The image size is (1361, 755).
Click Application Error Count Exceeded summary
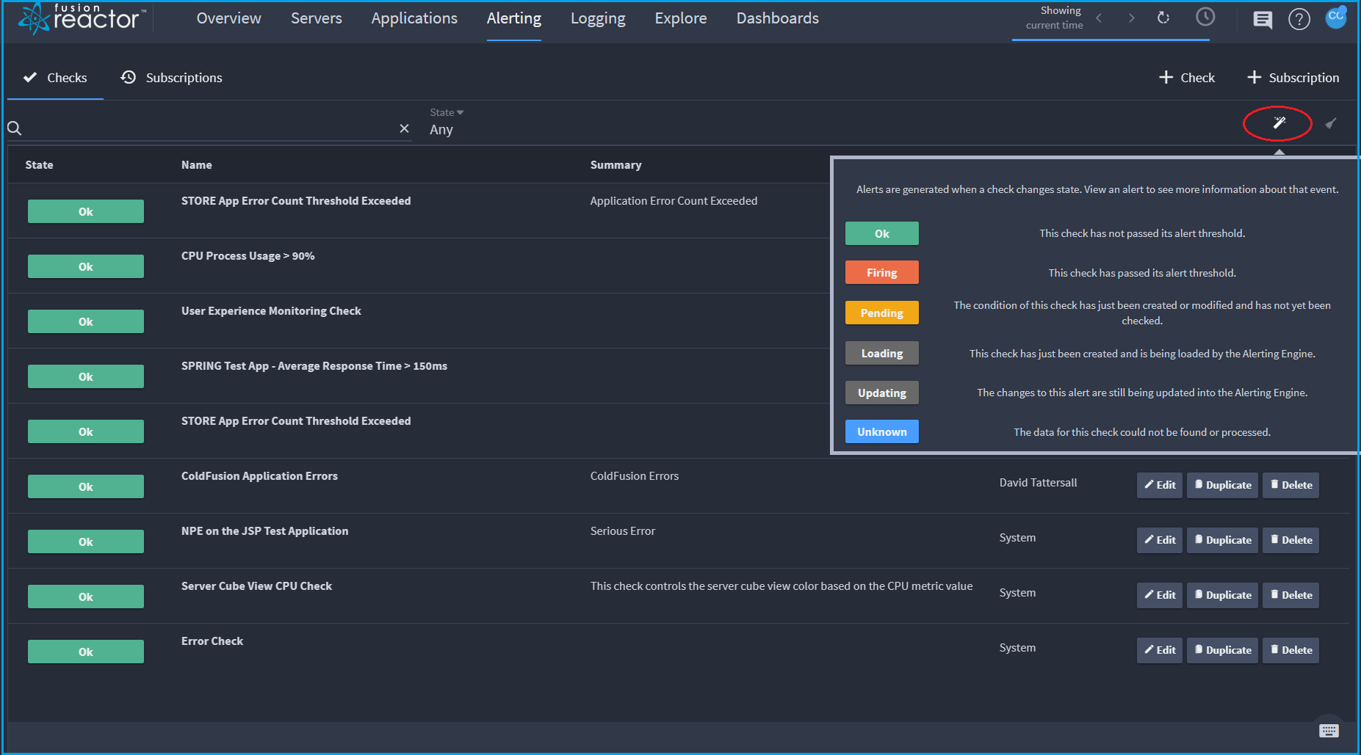pyautogui.click(x=674, y=201)
